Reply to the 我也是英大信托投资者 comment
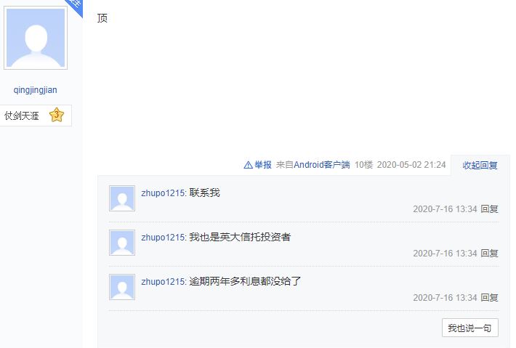Screen dimensions: 516x348 [489, 254]
